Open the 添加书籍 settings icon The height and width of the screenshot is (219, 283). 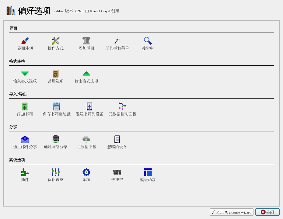[x=25, y=106]
